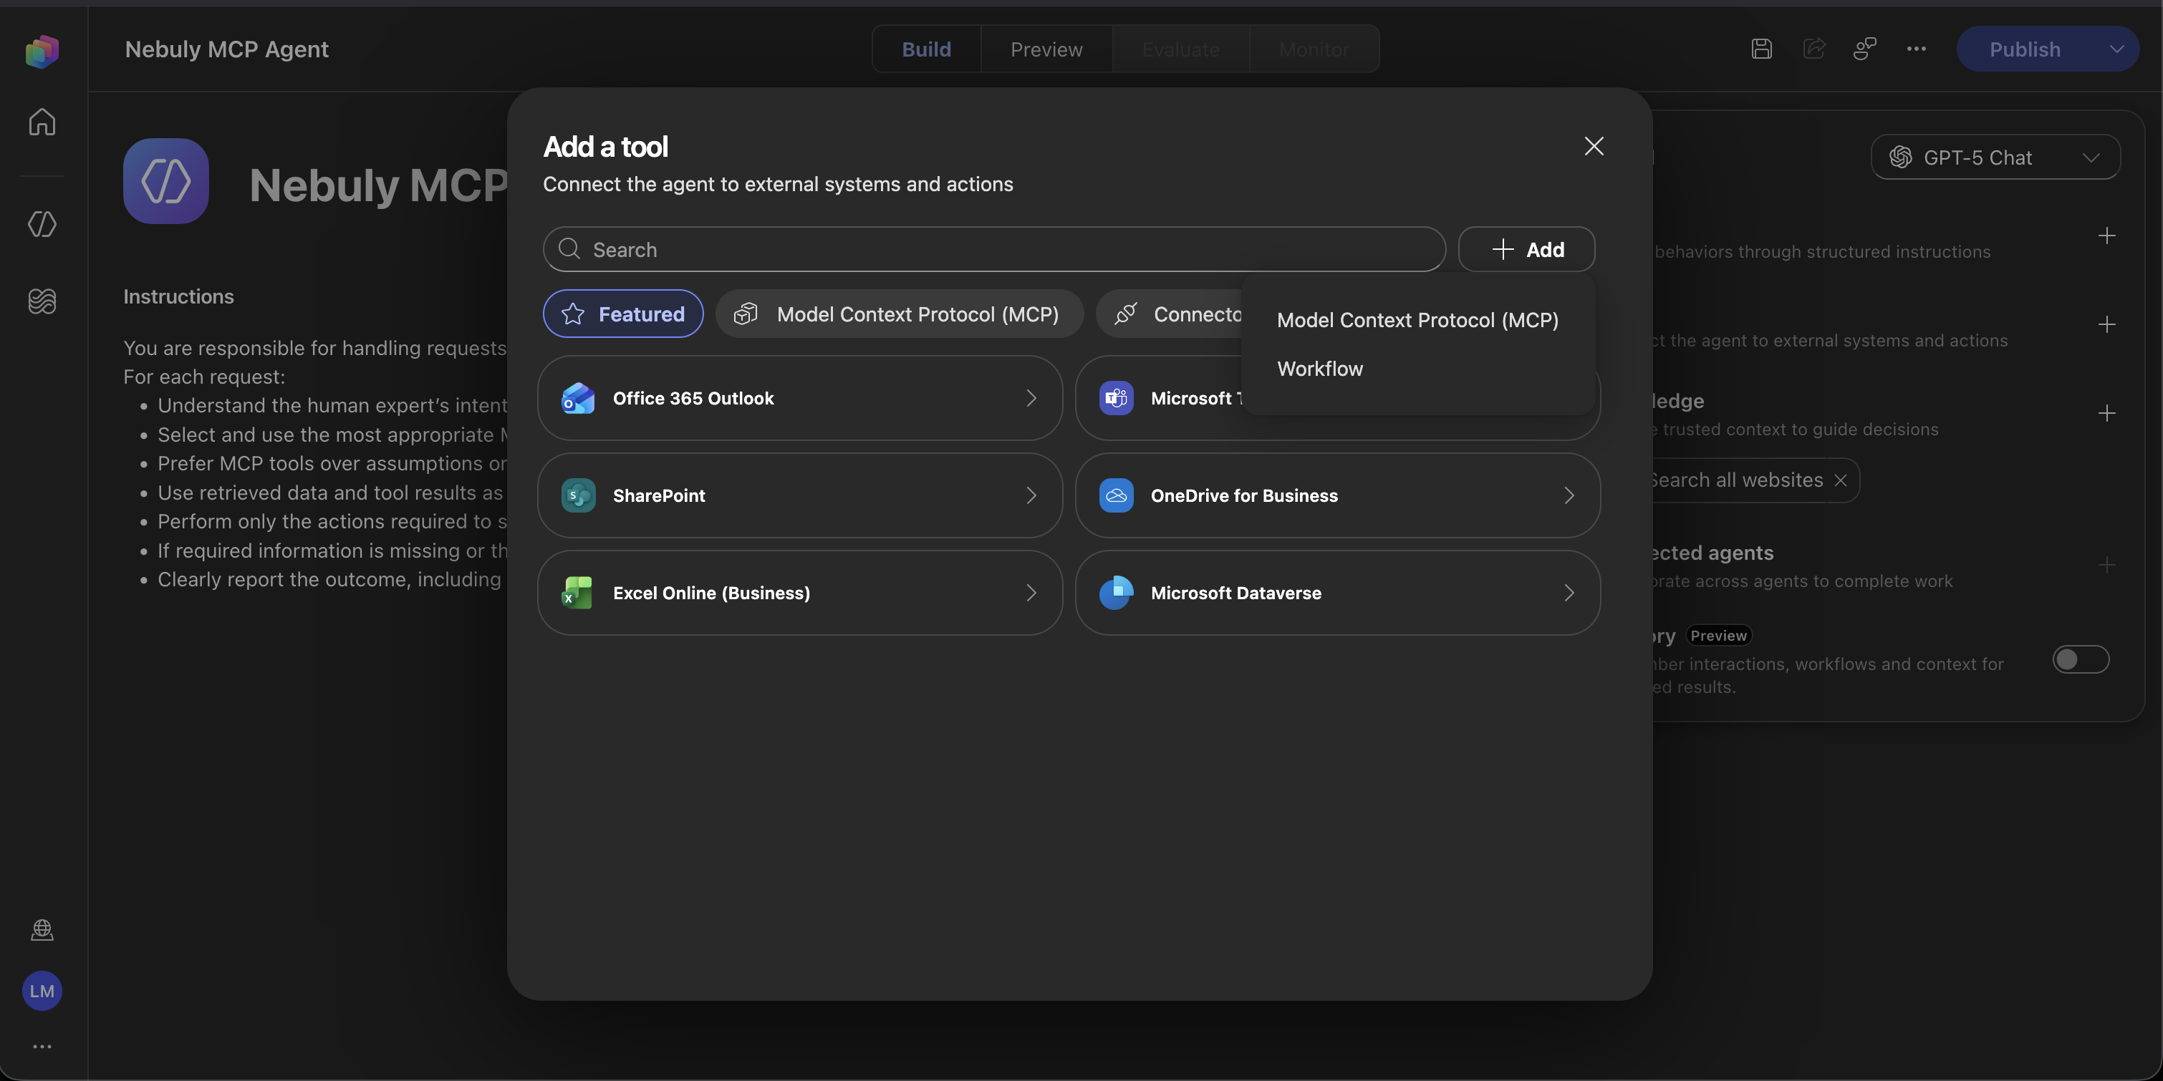
Task: Click the Publish button
Action: pyautogui.click(x=2025, y=49)
